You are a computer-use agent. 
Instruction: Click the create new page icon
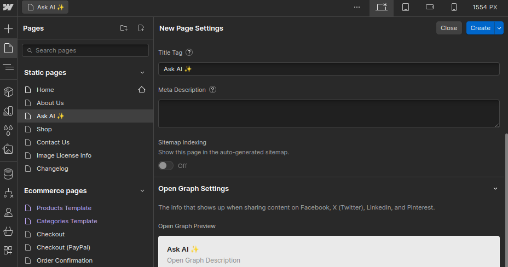[x=141, y=28]
